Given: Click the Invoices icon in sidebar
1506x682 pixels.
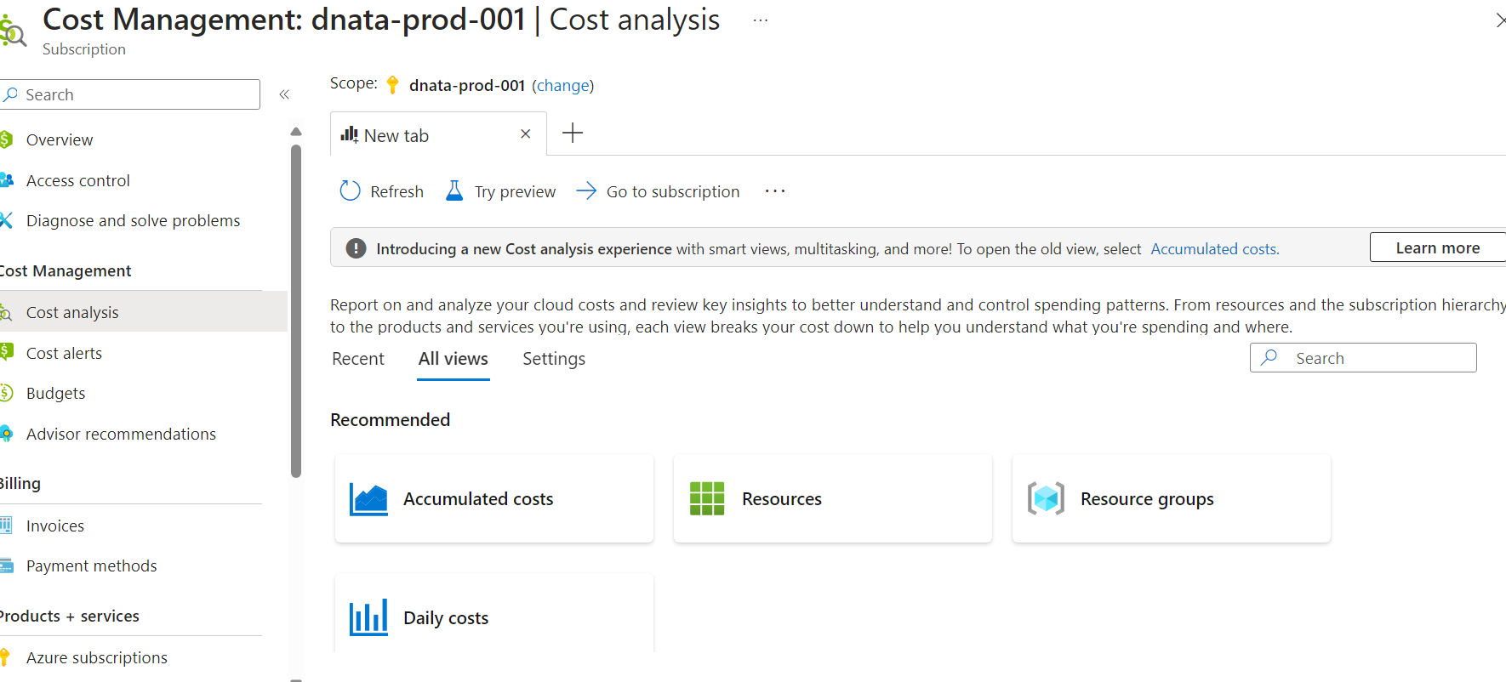Looking at the screenshot, I should [x=6, y=525].
